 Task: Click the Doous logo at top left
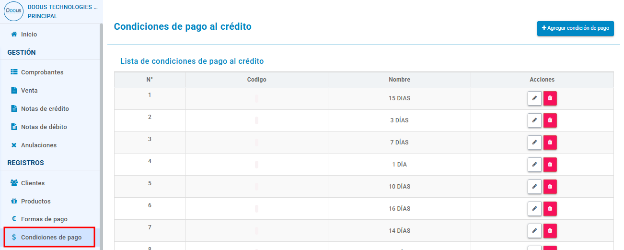coord(13,11)
